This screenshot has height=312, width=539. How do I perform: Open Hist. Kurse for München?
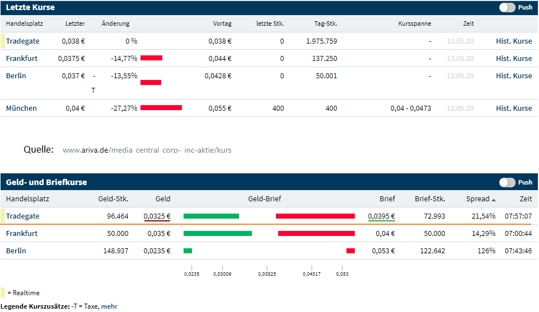514,108
